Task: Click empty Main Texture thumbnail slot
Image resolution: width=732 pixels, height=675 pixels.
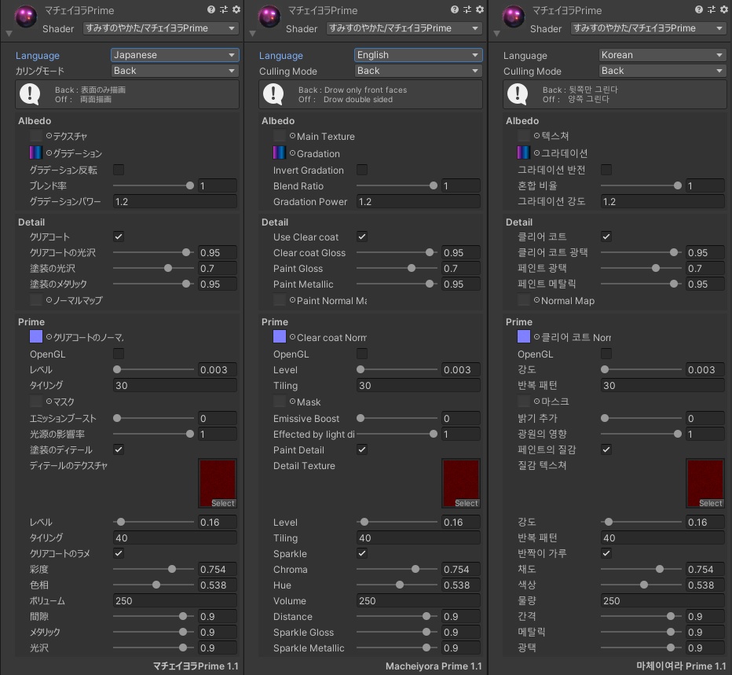Action: pyautogui.click(x=279, y=136)
